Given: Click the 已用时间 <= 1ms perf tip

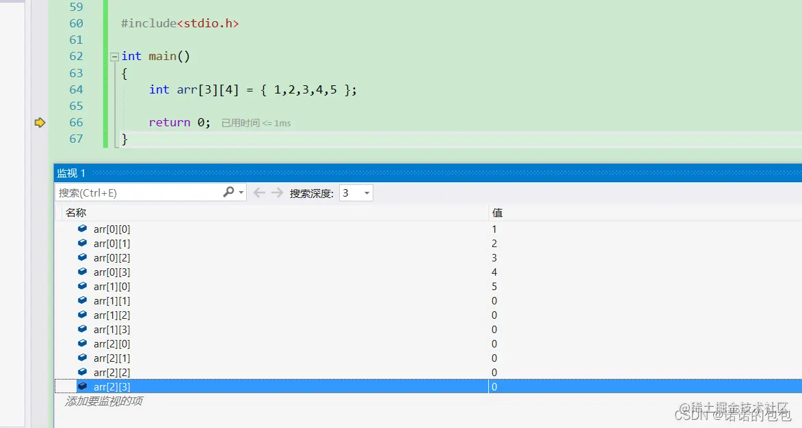Looking at the screenshot, I should pos(256,123).
